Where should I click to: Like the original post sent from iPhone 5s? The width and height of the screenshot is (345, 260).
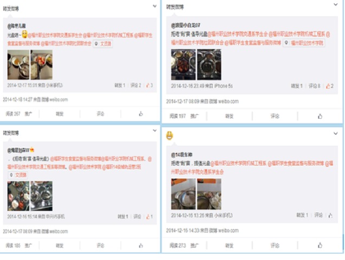coord(330,86)
